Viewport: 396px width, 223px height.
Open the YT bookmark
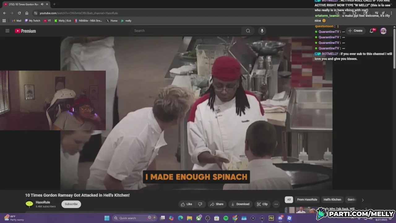pos(47,21)
